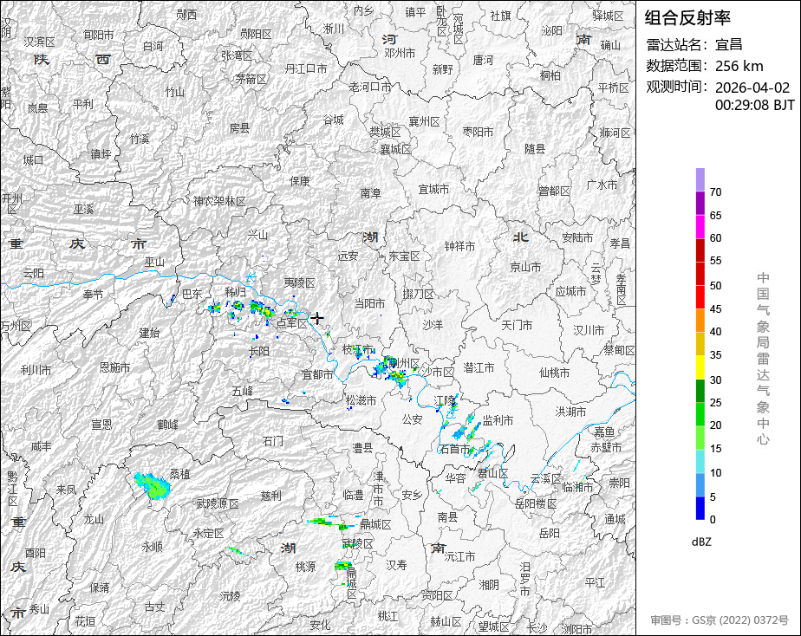The image size is (801, 636).
Task: Click the 枣阳市 map label
Action: pyautogui.click(x=478, y=132)
